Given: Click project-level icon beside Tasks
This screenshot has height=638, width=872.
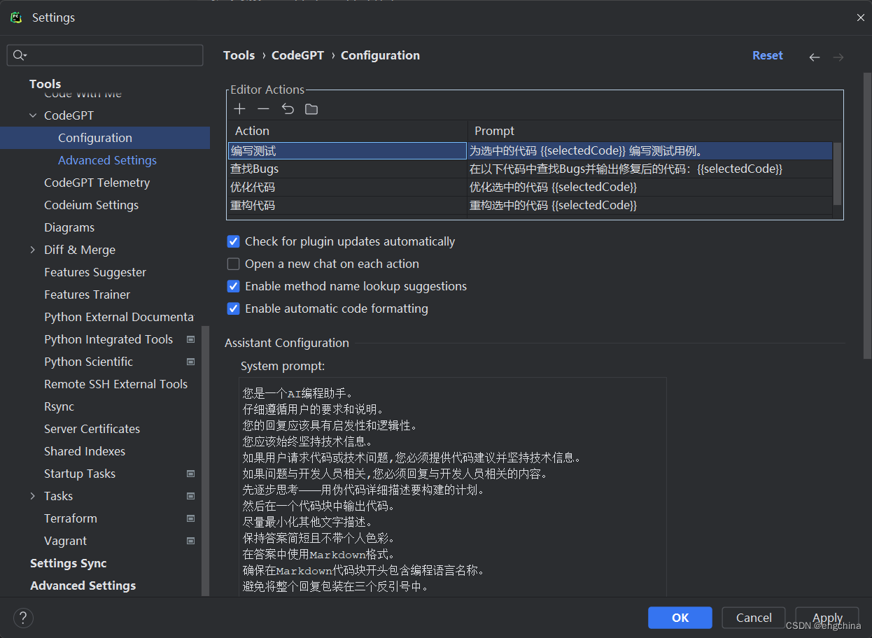Looking at the screenshot, I should (191, 496).
